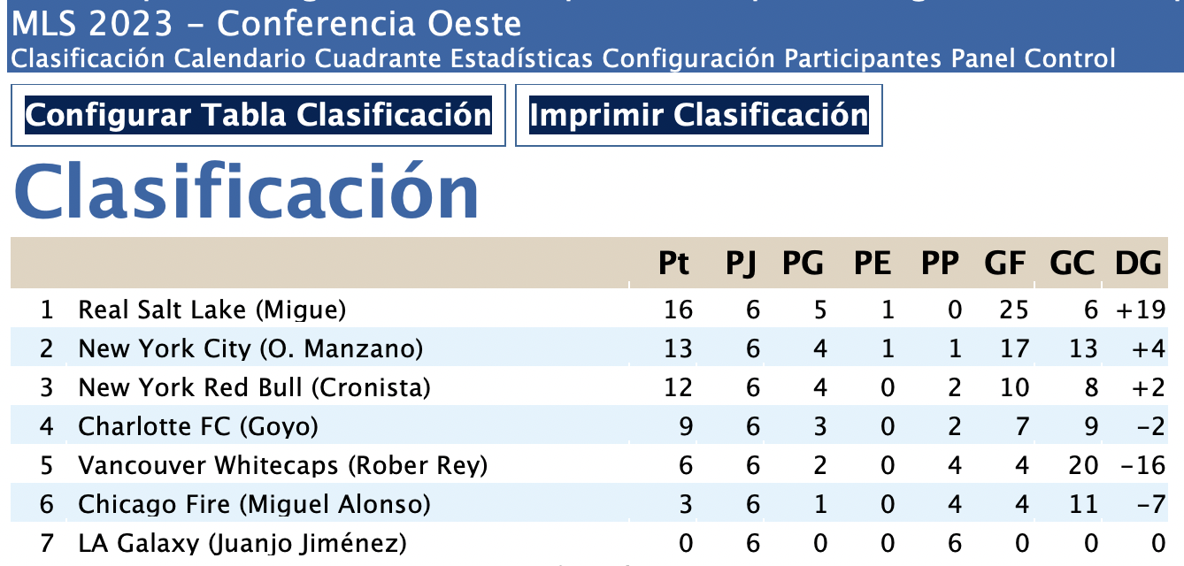The height and width of the screenshot is (566, 1184).
Task: Click the Configurar Tabla Clasificación button
Action: [x=258, y=115]
